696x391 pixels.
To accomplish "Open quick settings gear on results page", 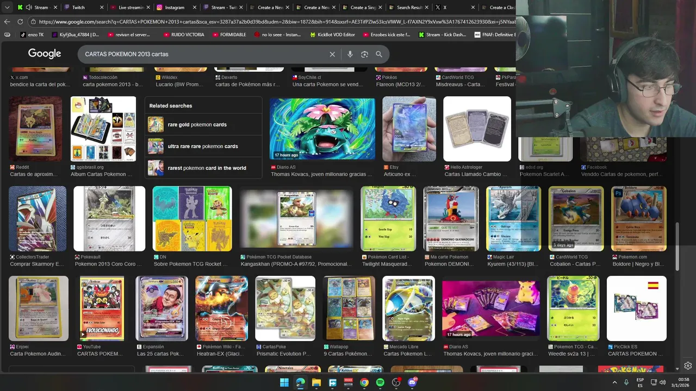I will click(x=688, y=365).
